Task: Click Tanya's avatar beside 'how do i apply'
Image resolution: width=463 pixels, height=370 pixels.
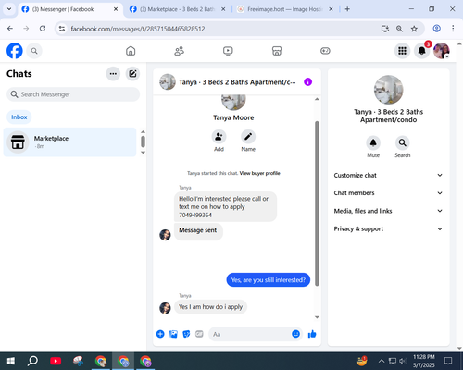Action: click(x=165, y=308)
